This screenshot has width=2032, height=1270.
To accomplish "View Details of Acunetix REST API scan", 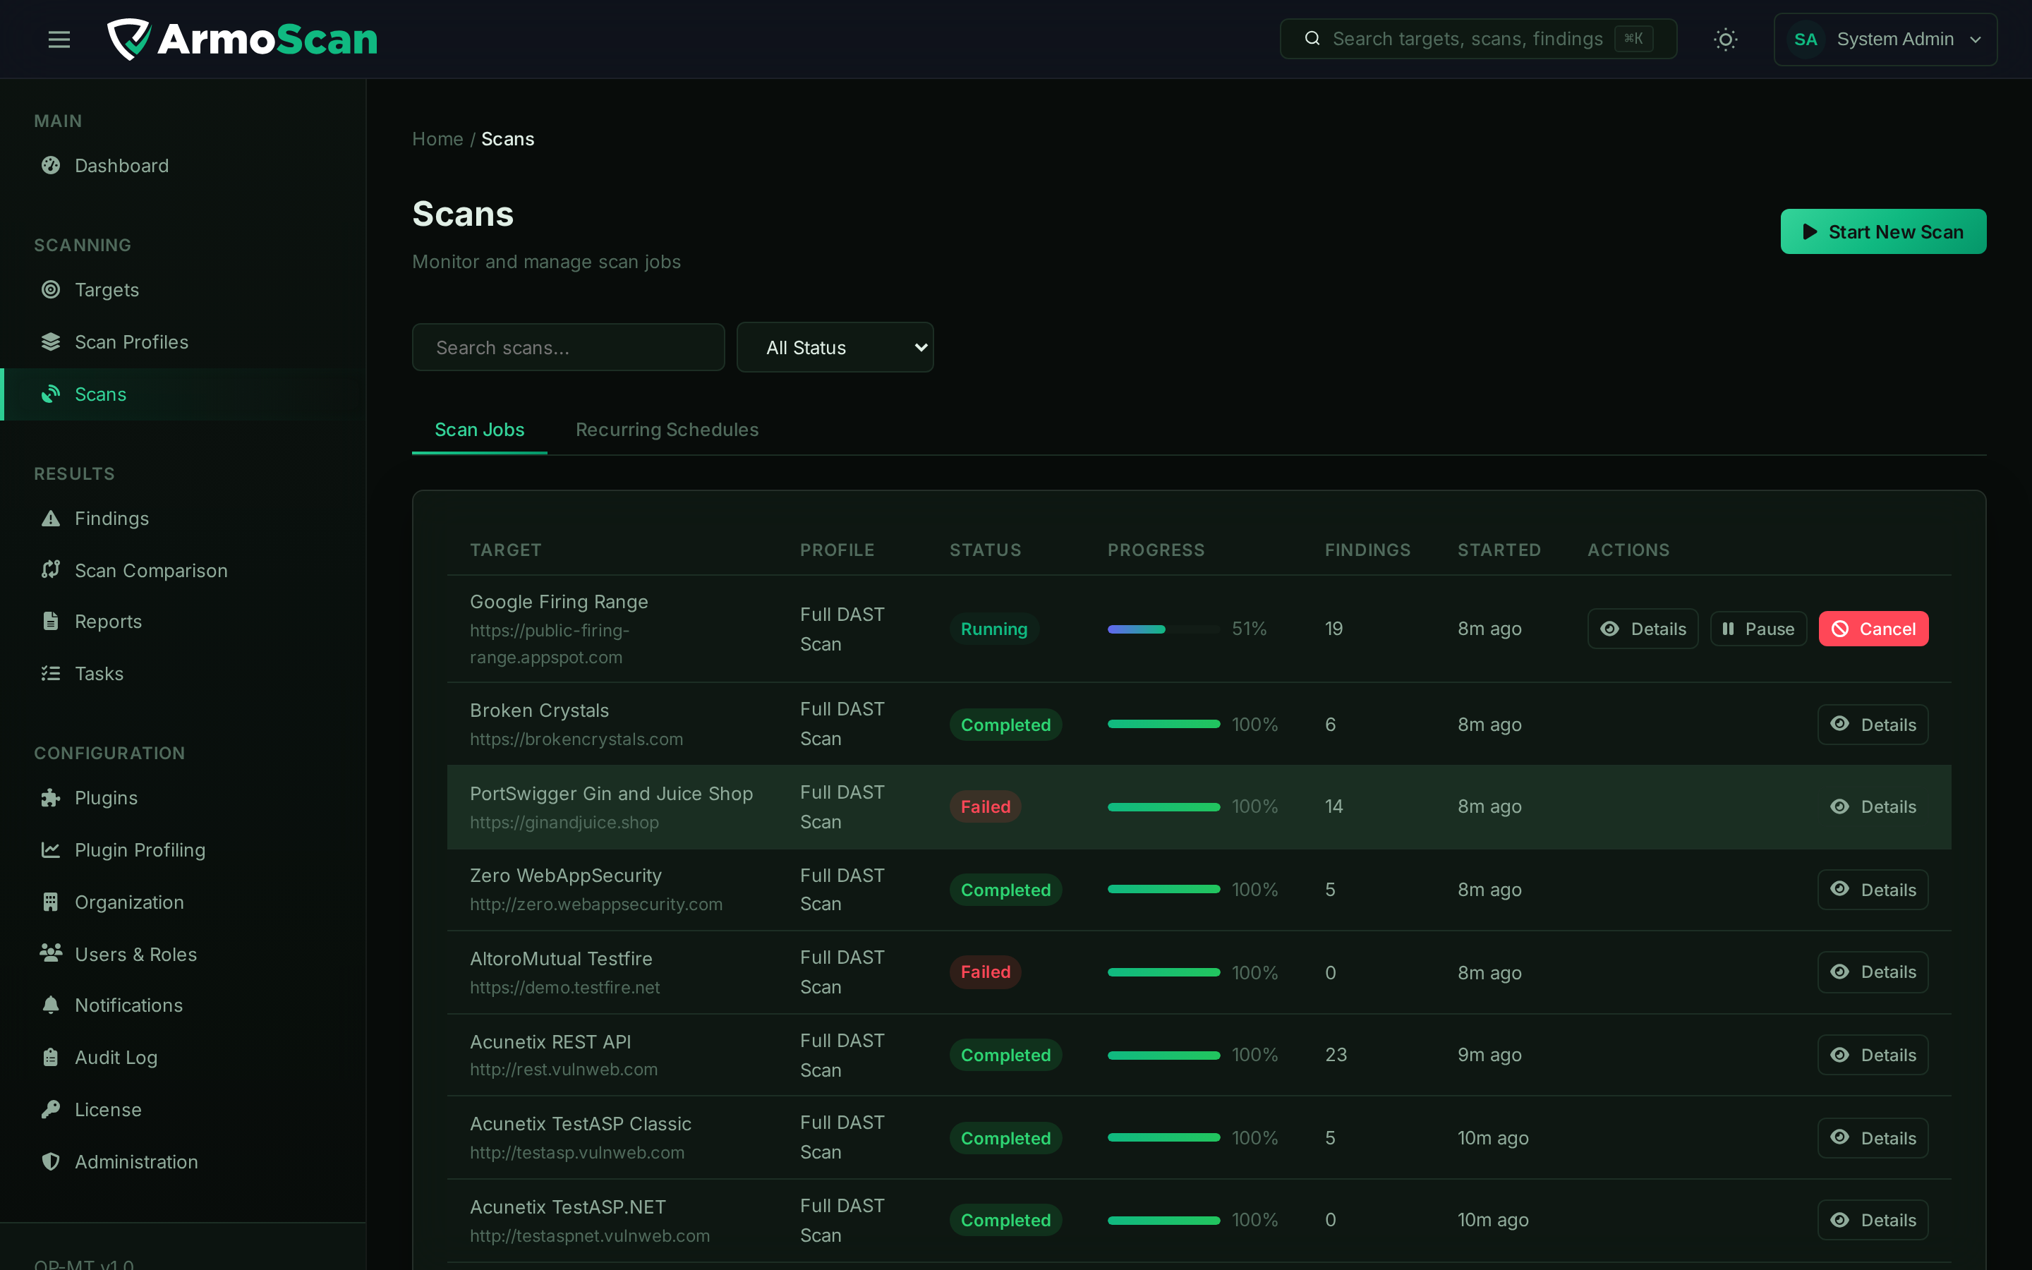I will tap(1873, 1055).
